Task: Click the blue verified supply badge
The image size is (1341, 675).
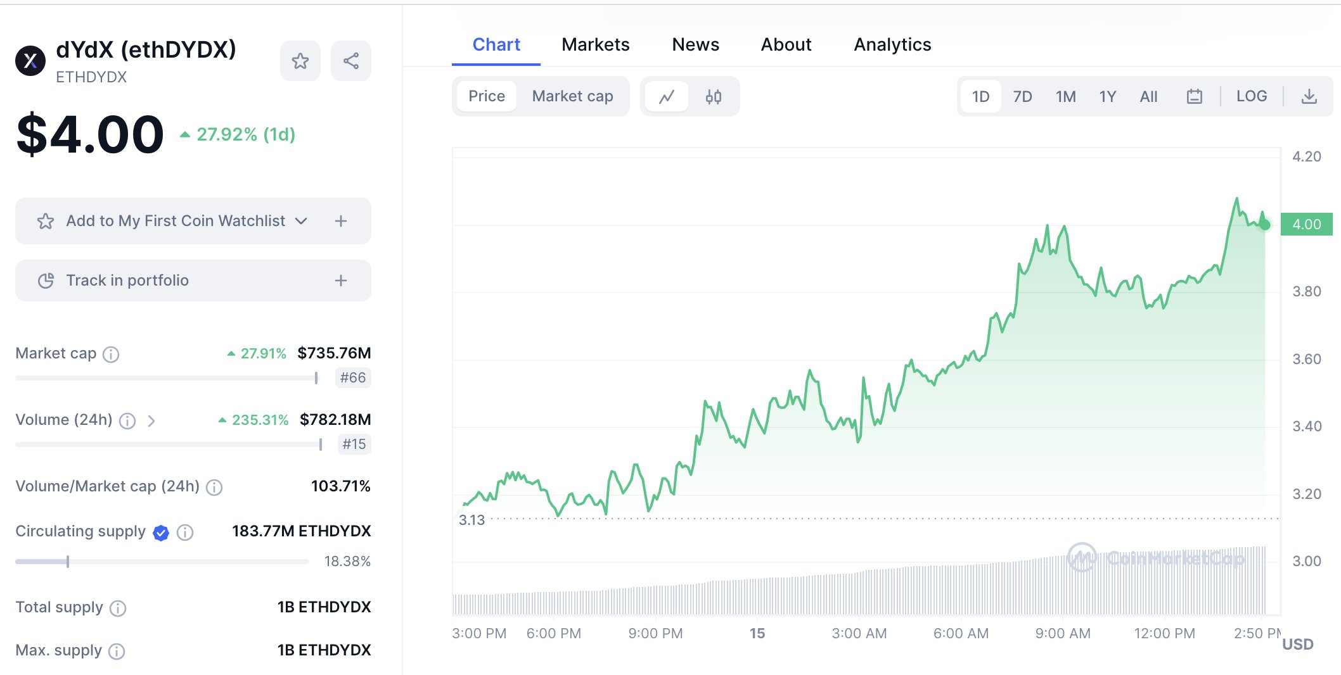Action: pos(161,533)
